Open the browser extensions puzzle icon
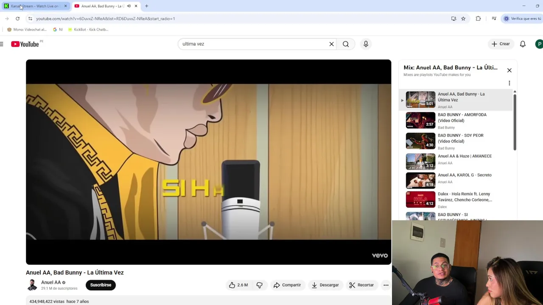 [x=478, y=19]
